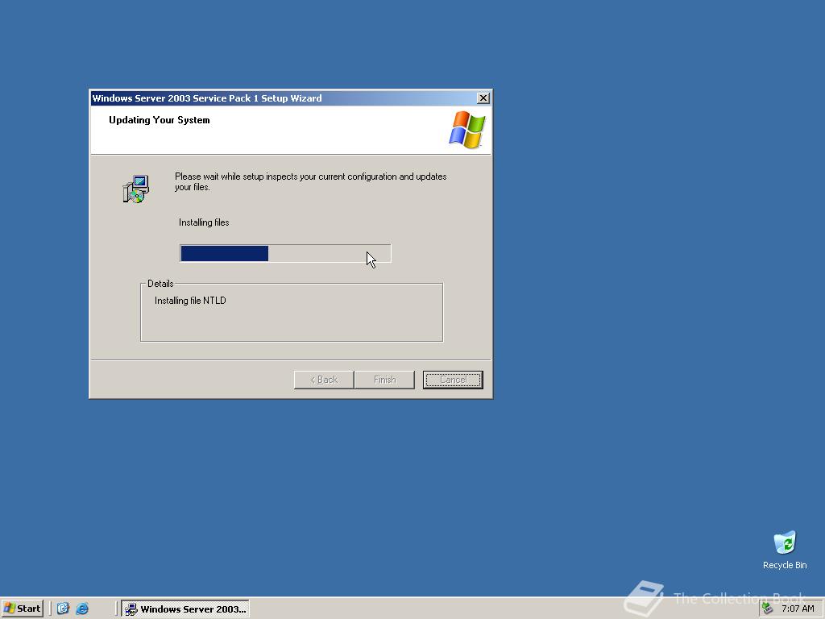The height and width of the screenshot is (619, 825).
Task: Click the installation progress bar
Action: tap(285, 253)
